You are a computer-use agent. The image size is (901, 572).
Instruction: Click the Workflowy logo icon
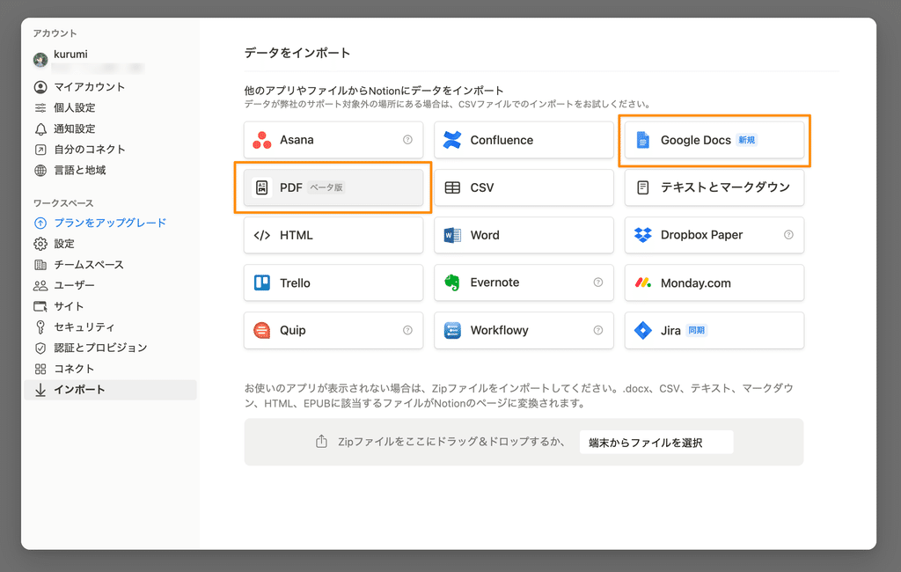point(452,331)
